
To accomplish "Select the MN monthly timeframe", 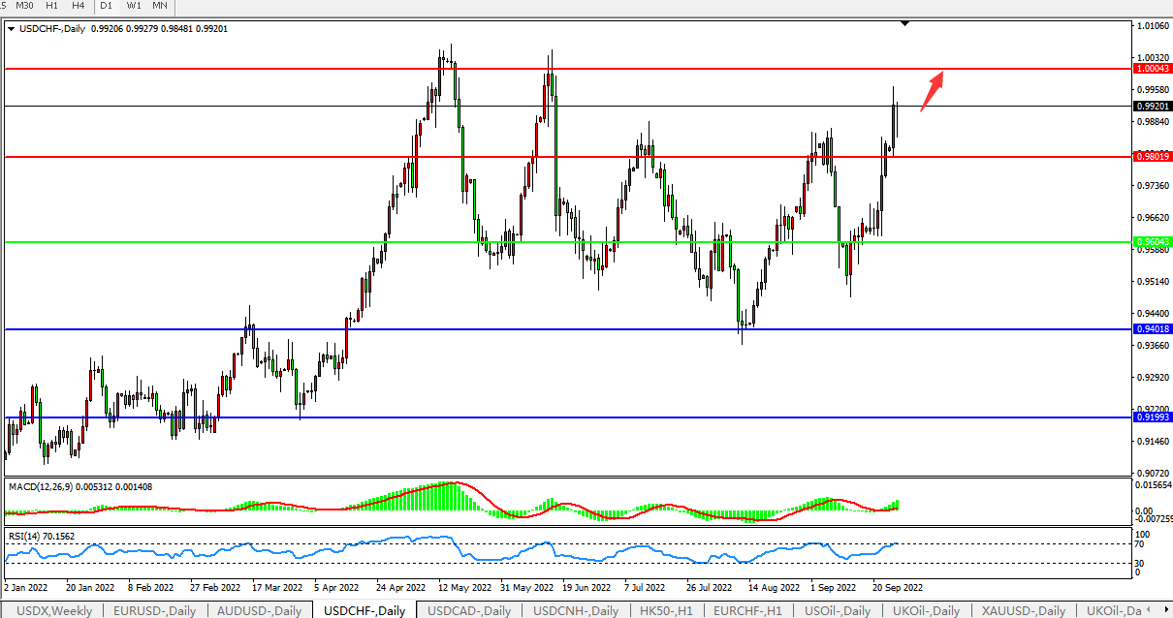I will pos(160,6).
